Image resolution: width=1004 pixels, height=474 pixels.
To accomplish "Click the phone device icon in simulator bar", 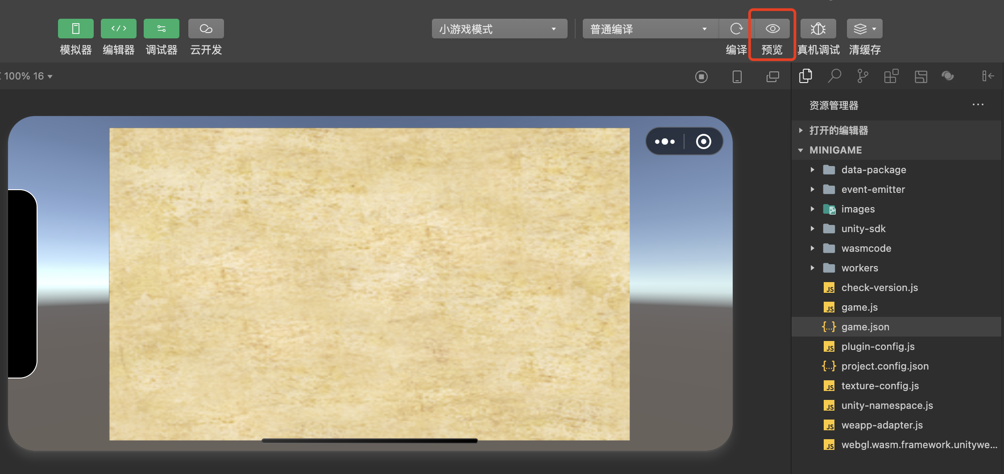I will (737, 77).
